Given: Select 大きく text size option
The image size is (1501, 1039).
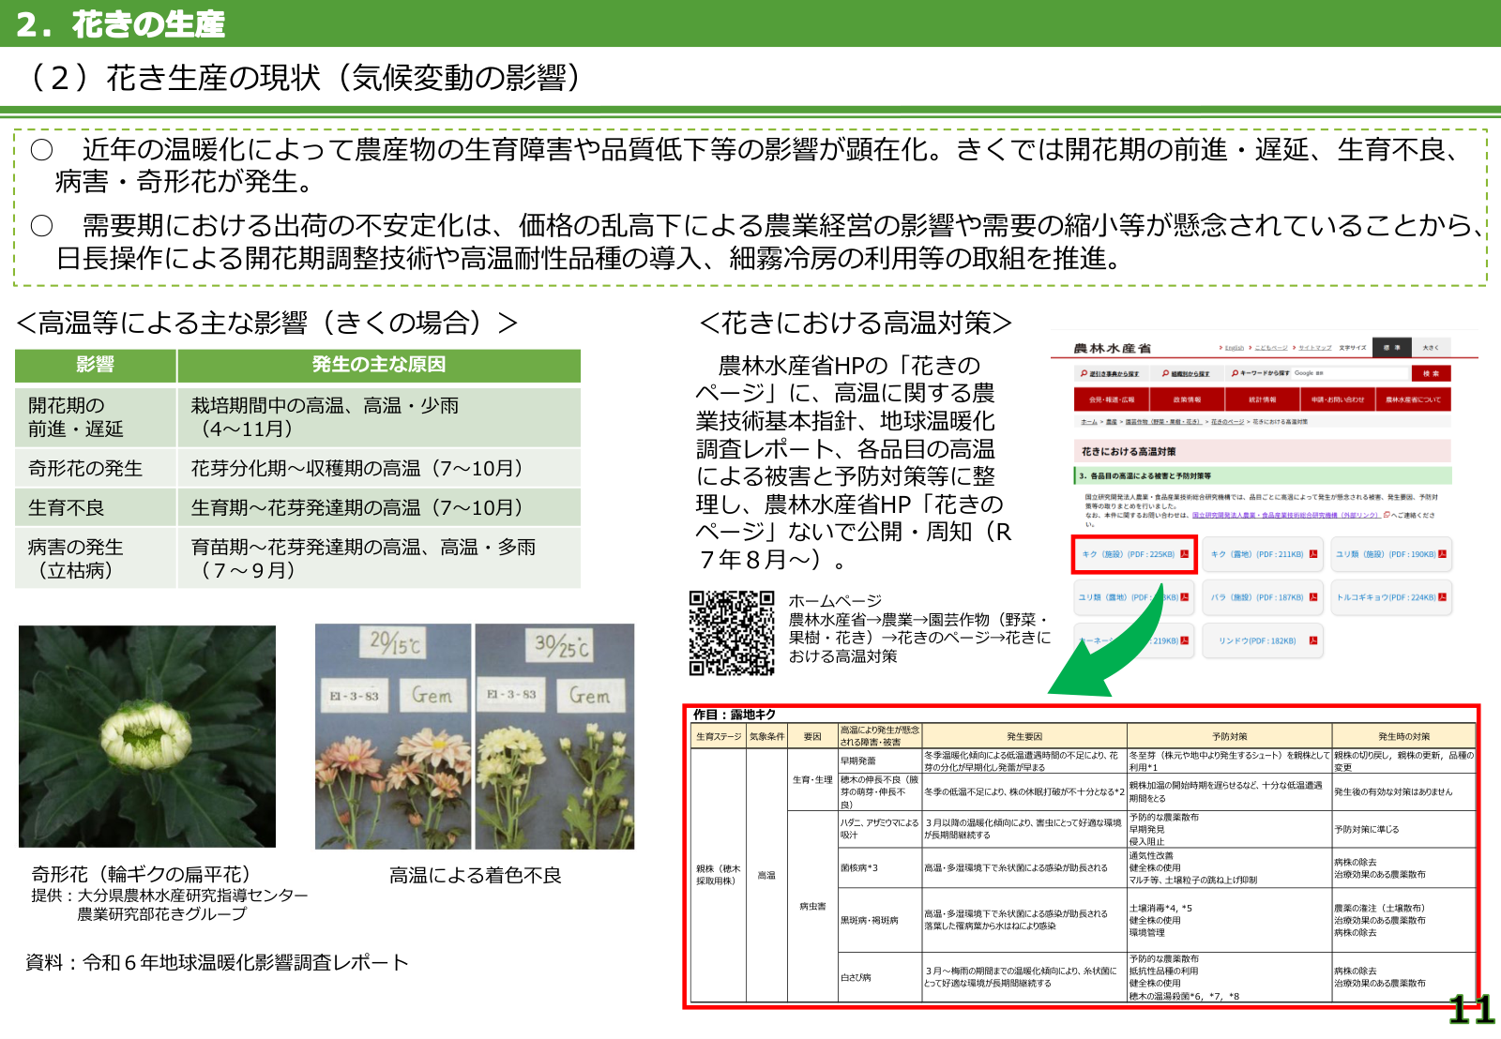Looking at the screenshot, I should click(1430, 348).
